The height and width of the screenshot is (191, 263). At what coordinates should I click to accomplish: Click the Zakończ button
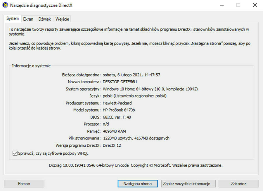coord(238,184)
